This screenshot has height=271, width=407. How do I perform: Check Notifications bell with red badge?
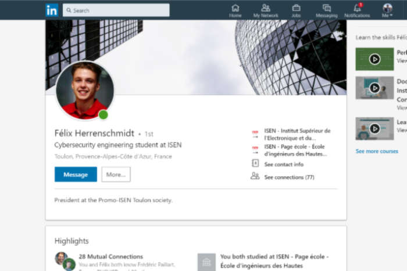357,11
